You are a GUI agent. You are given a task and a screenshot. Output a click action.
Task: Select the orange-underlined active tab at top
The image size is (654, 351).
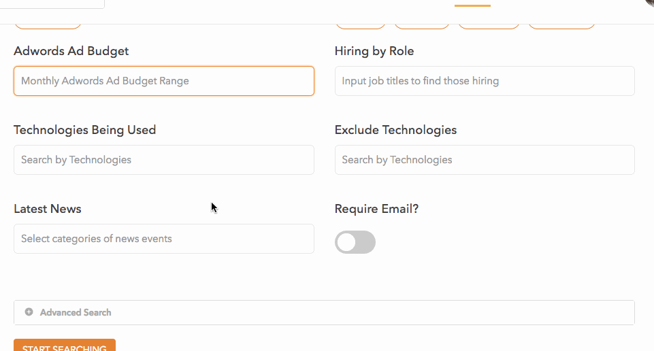pyautogui.click(x=472, y=3)
